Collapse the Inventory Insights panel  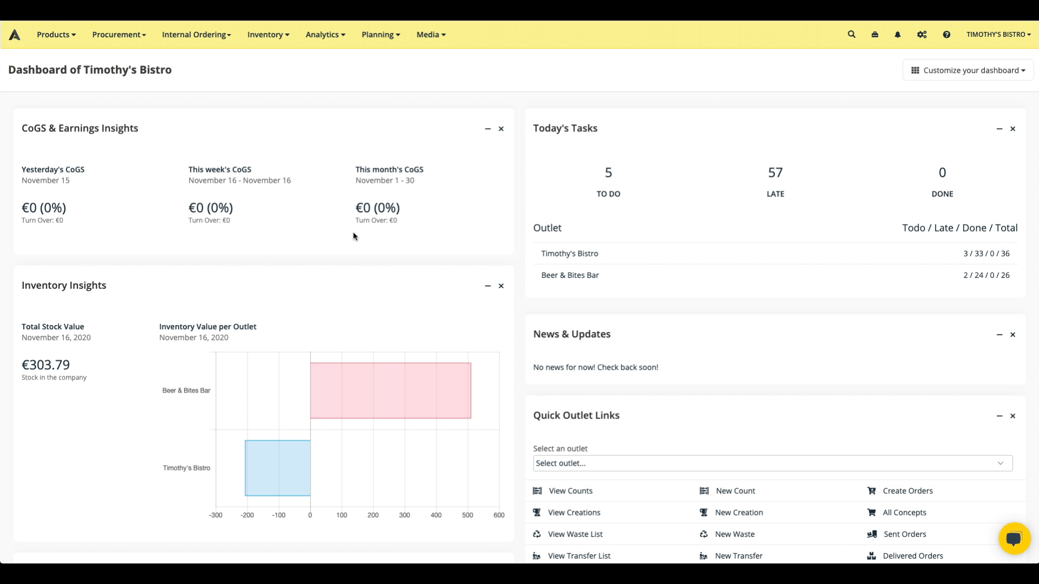488,285
